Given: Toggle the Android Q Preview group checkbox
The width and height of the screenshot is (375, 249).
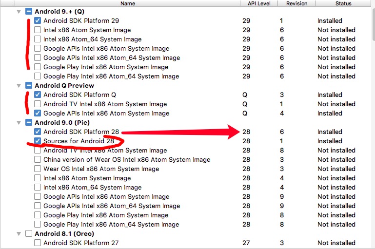Looking at the screenshot, I should pos(29,86).
